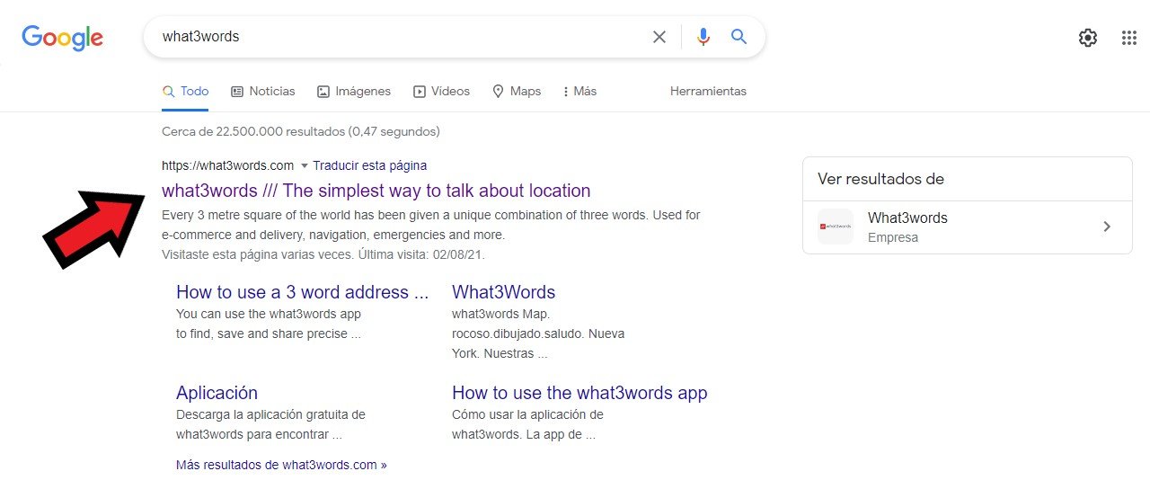Viewport: 1150px width, 489px height.
Task: Switch to Vídeos tab
Action: [x=441, y=92]
